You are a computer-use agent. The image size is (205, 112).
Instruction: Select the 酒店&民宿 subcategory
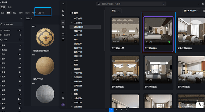point(85,27)
